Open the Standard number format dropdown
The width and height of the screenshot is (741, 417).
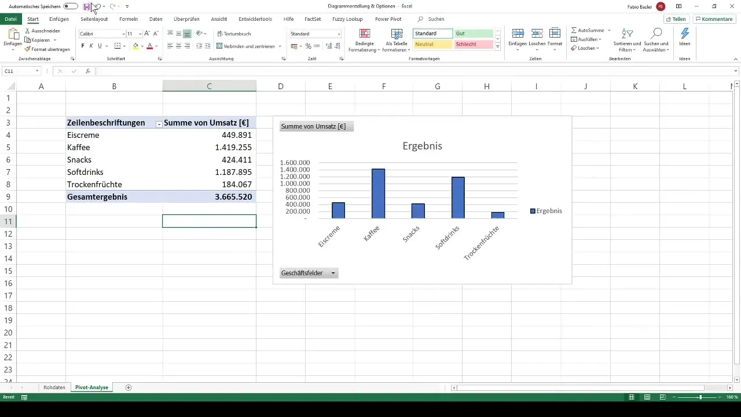click(x=339, y=34)
